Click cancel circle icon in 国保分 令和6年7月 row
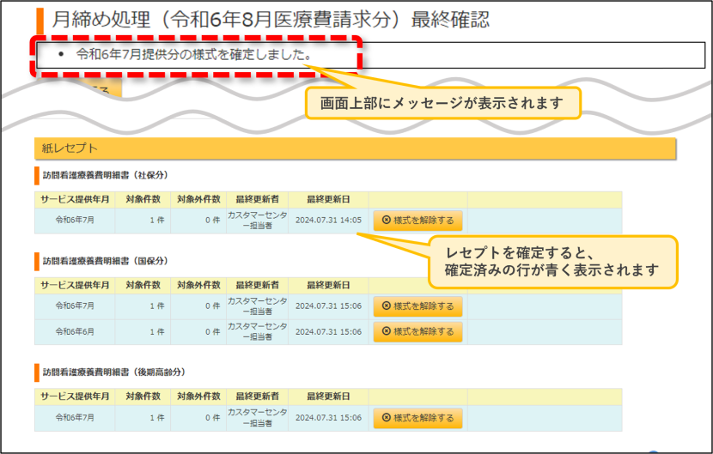Screen dimensions: 713x454 click(x=387, y=306)
